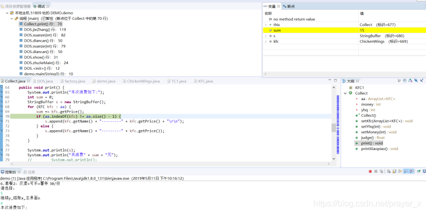
Task: Click the greyed-out first icon in the Outline toolbar
Action: (x=399, y=81)
